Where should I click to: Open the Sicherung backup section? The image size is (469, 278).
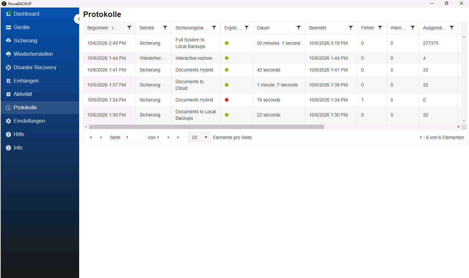40,41
